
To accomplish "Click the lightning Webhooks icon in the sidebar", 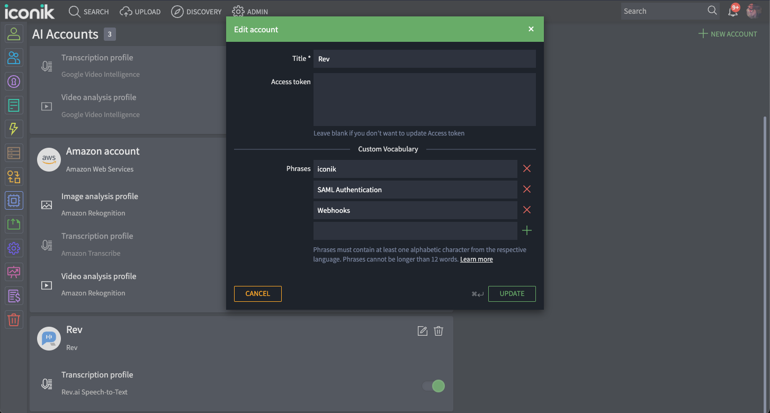I will coord(14,129).
